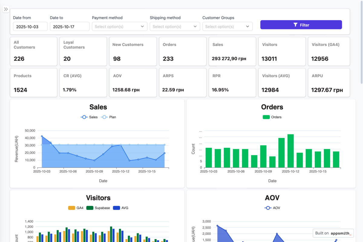Open the Built on appsmith link

coord(333,233)
